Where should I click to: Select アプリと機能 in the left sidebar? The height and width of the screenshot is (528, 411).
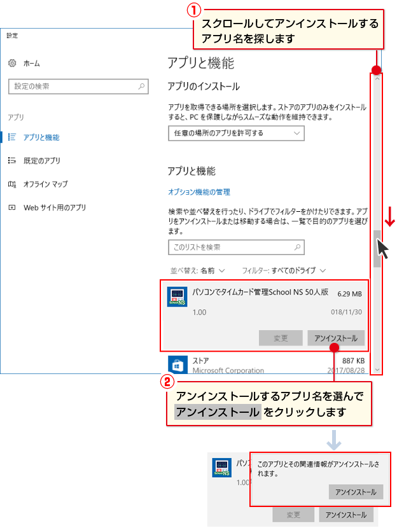tap(41, 137)
